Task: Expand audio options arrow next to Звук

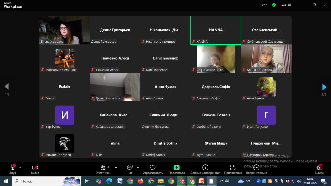Action: click(x=20, y=167)
